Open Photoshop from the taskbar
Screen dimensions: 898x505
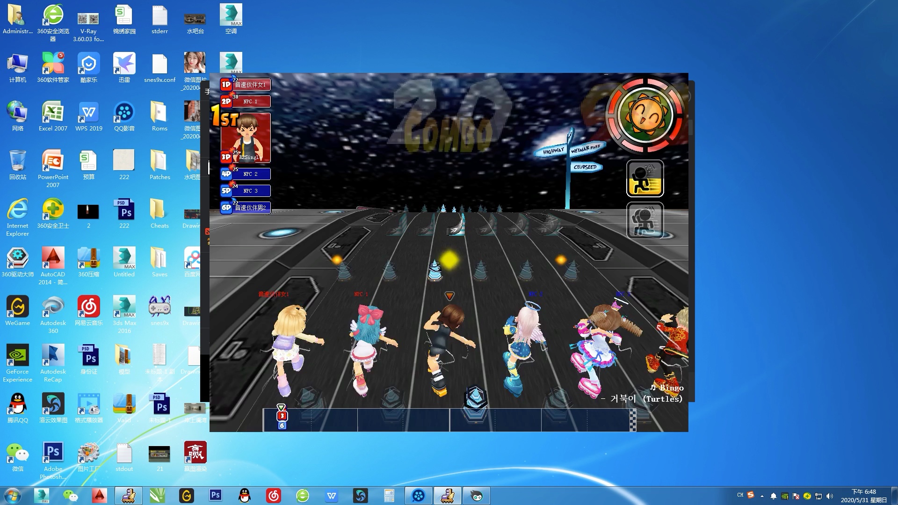(x=215, y=496)
